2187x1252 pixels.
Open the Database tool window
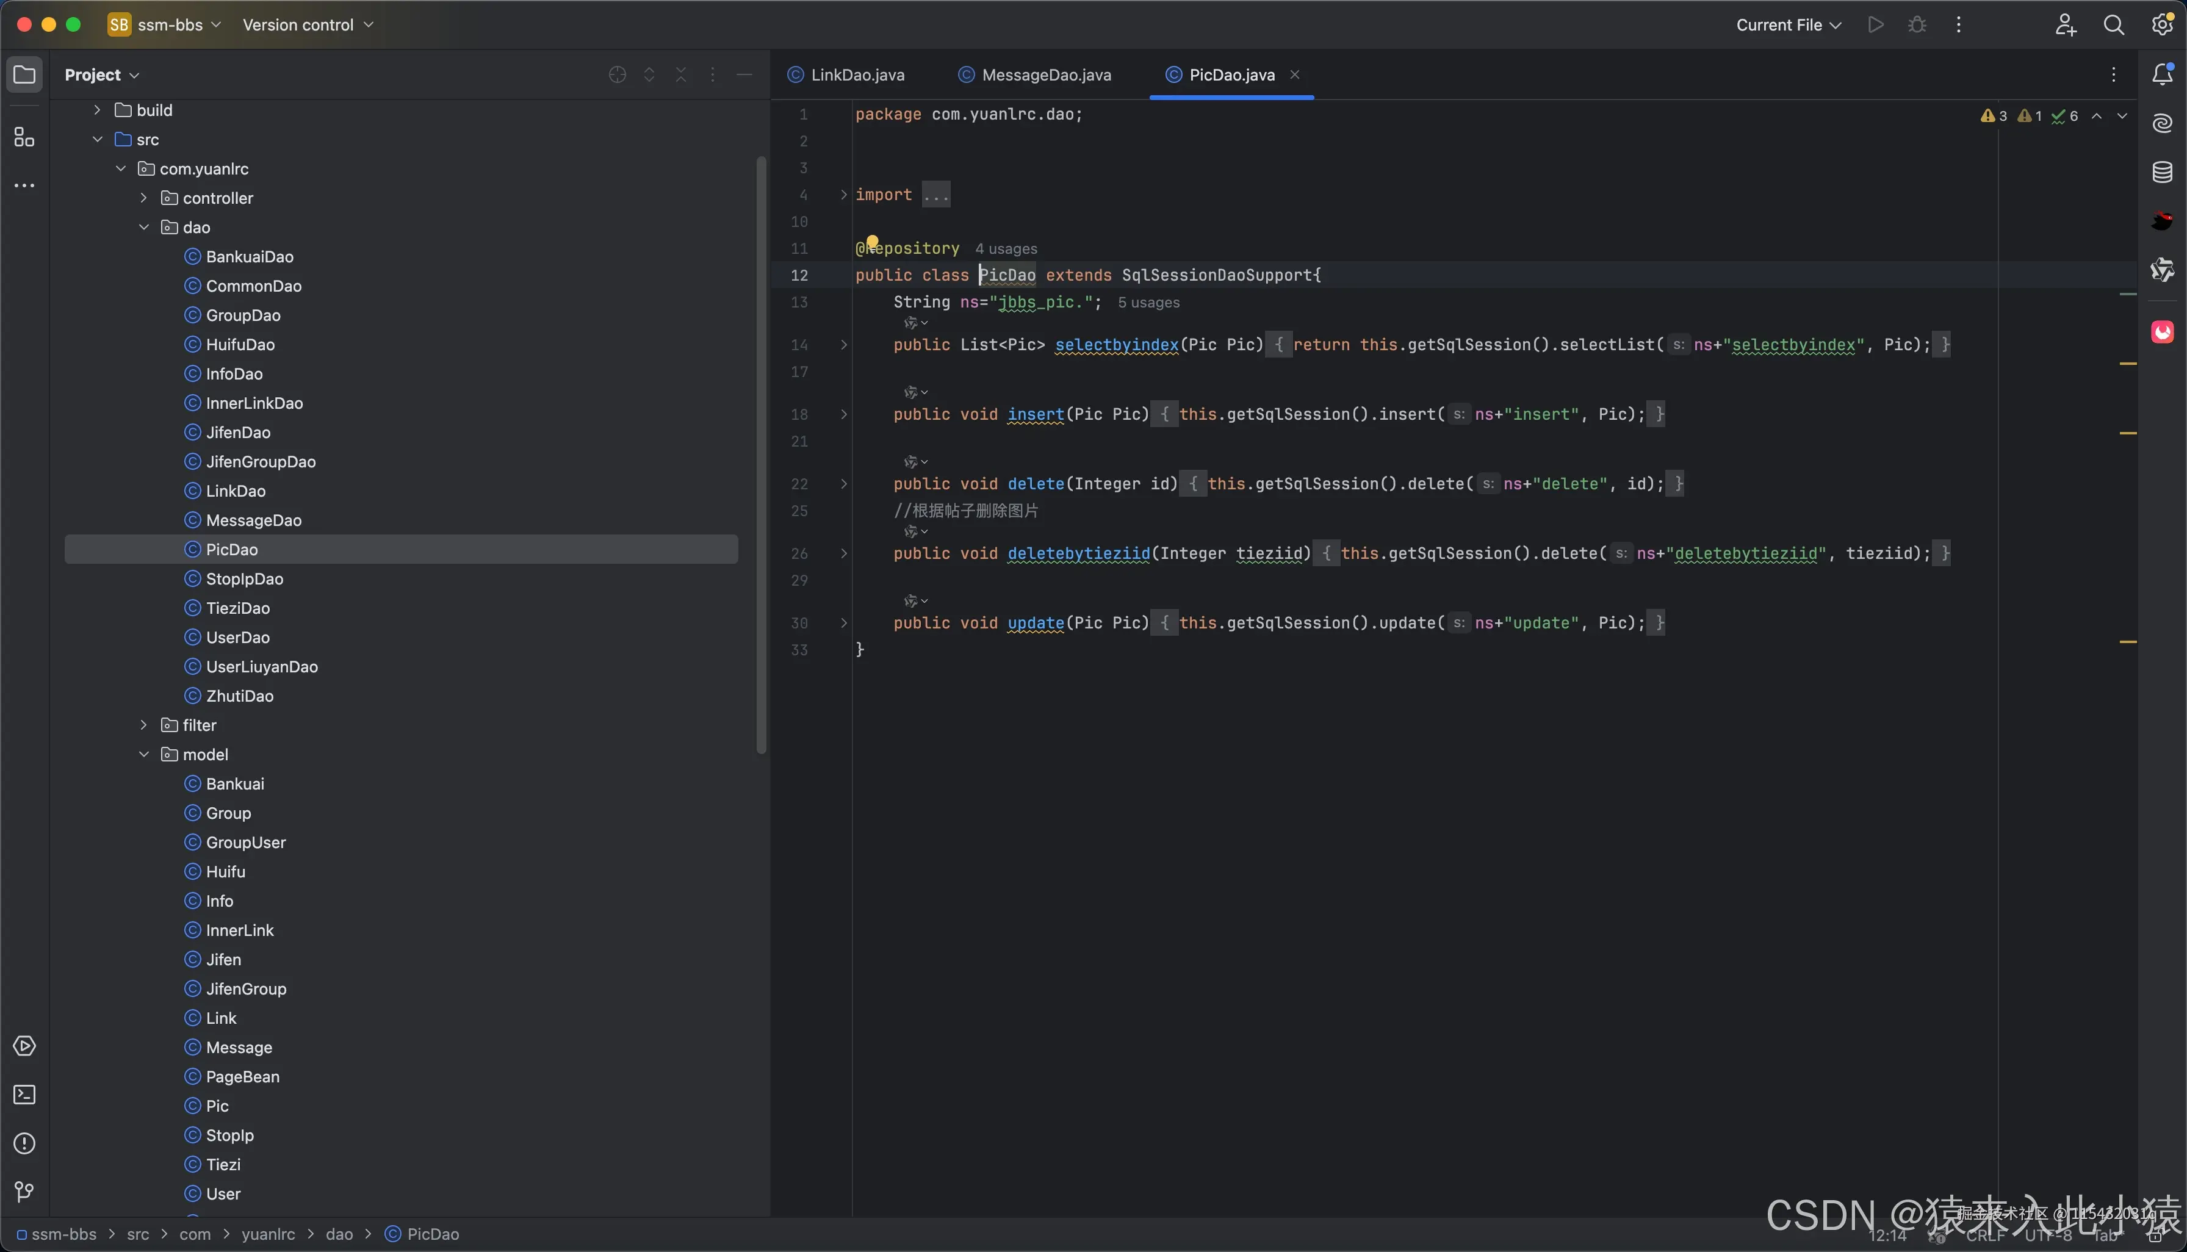coord(2162,172)
